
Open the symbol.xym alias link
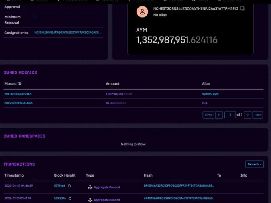[210, 94]
